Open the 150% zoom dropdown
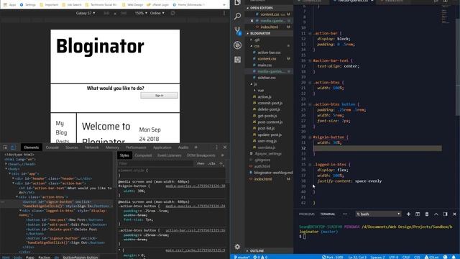Viewport: 460px width, 259px height. [x=141, y=13]
